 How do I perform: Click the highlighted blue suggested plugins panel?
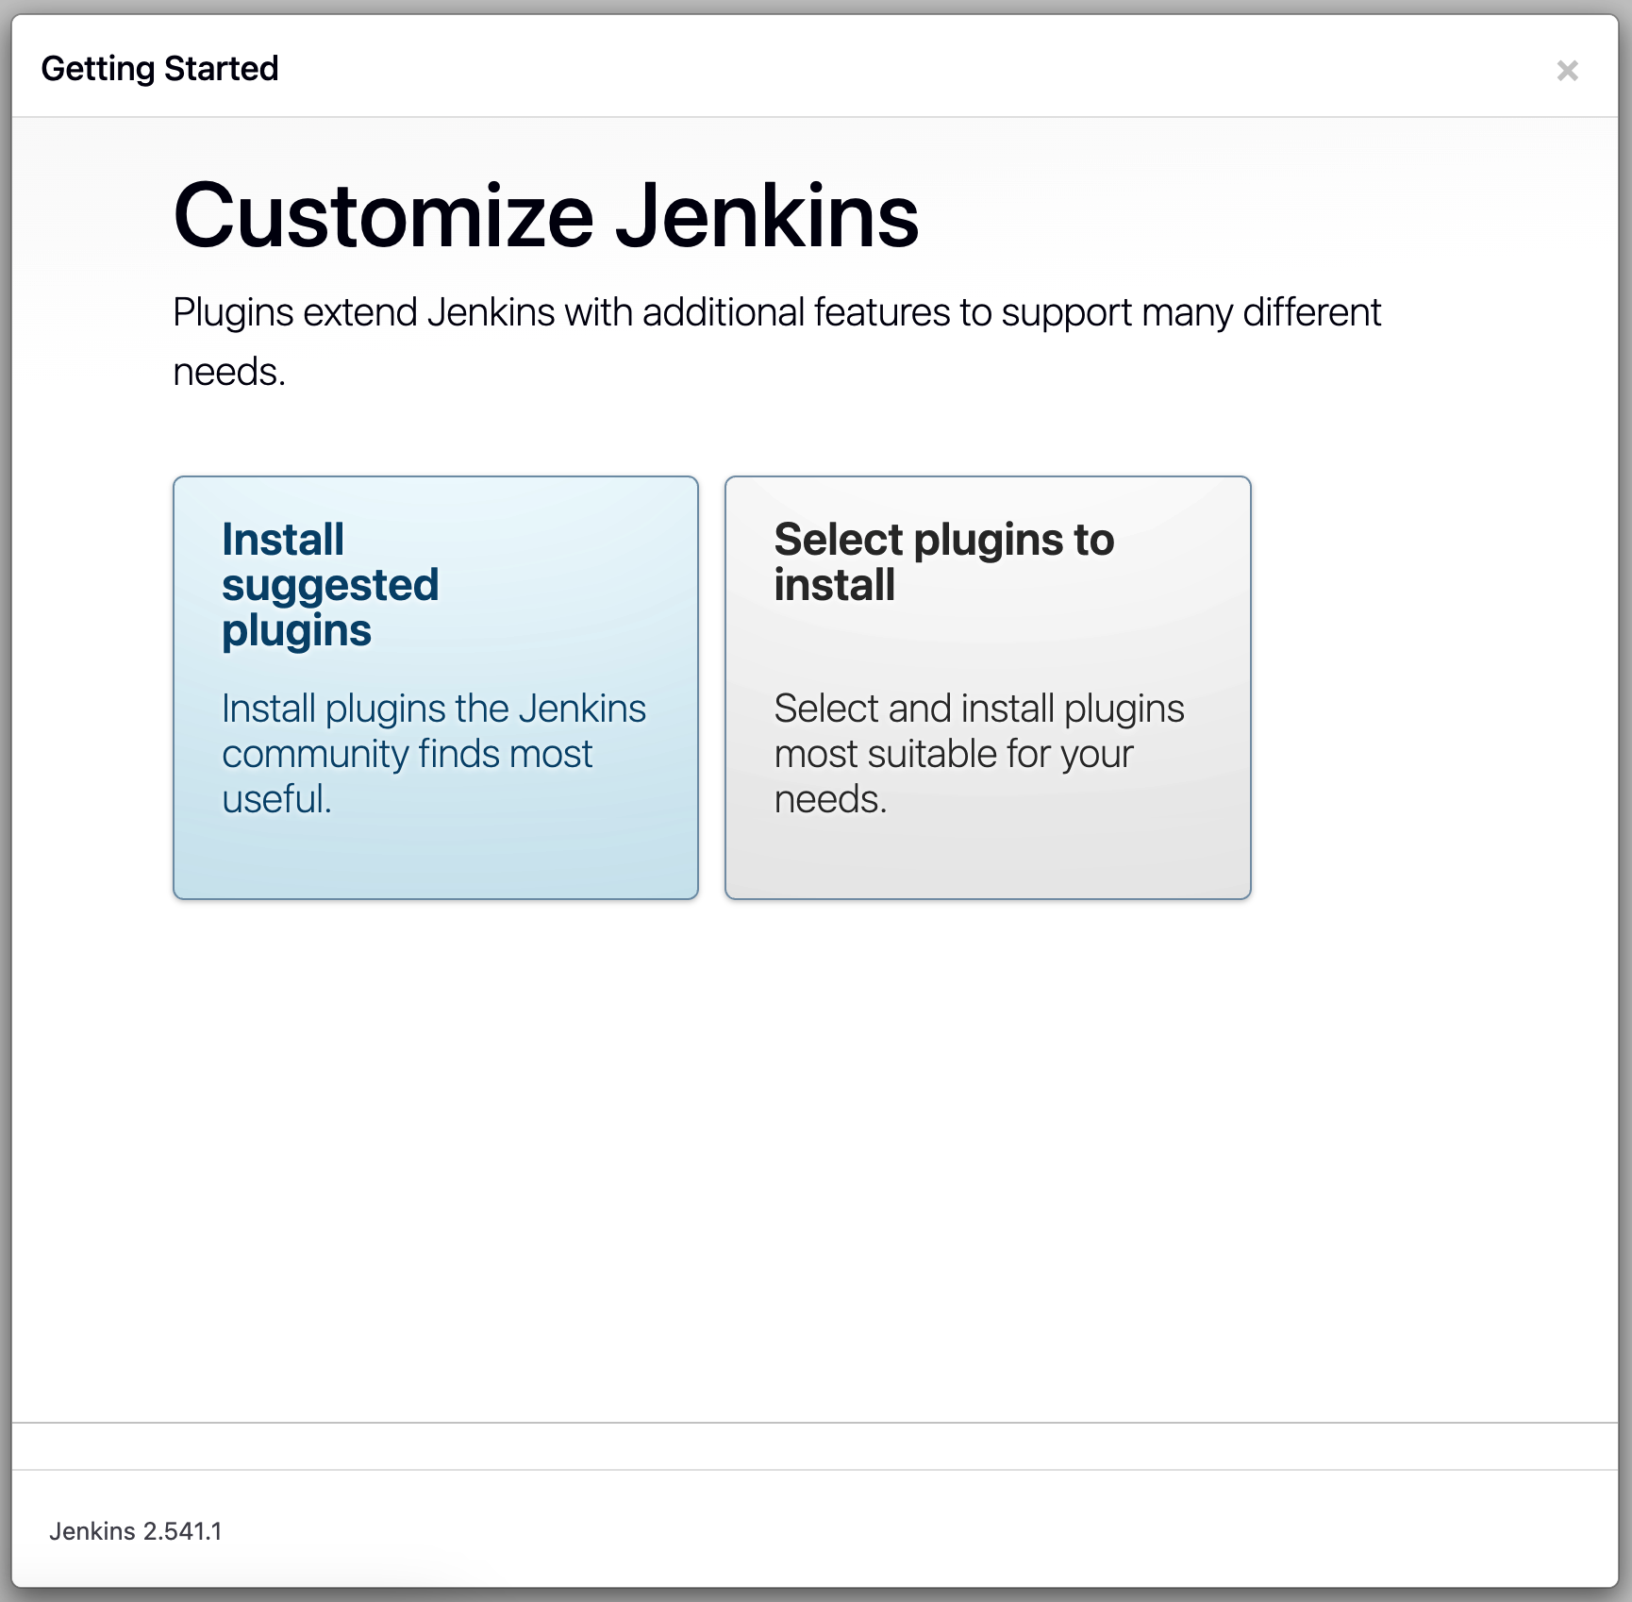point(434,687)
